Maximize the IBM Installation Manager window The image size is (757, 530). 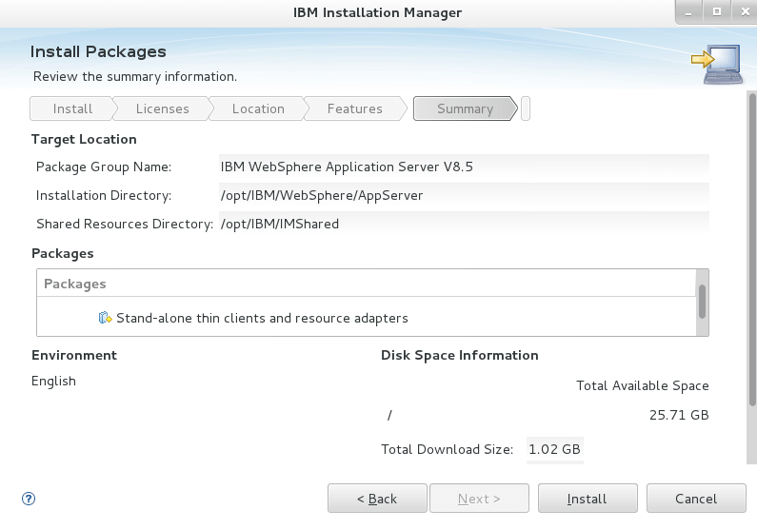click(717, 12)
